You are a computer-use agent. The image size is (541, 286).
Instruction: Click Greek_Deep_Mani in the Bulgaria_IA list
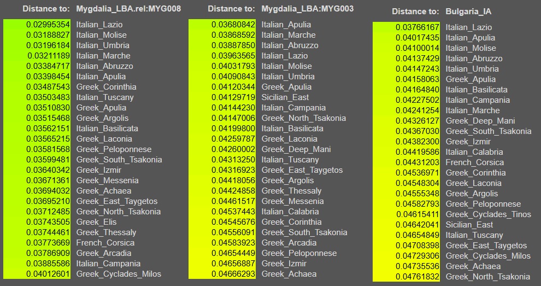tap(480, 121)
